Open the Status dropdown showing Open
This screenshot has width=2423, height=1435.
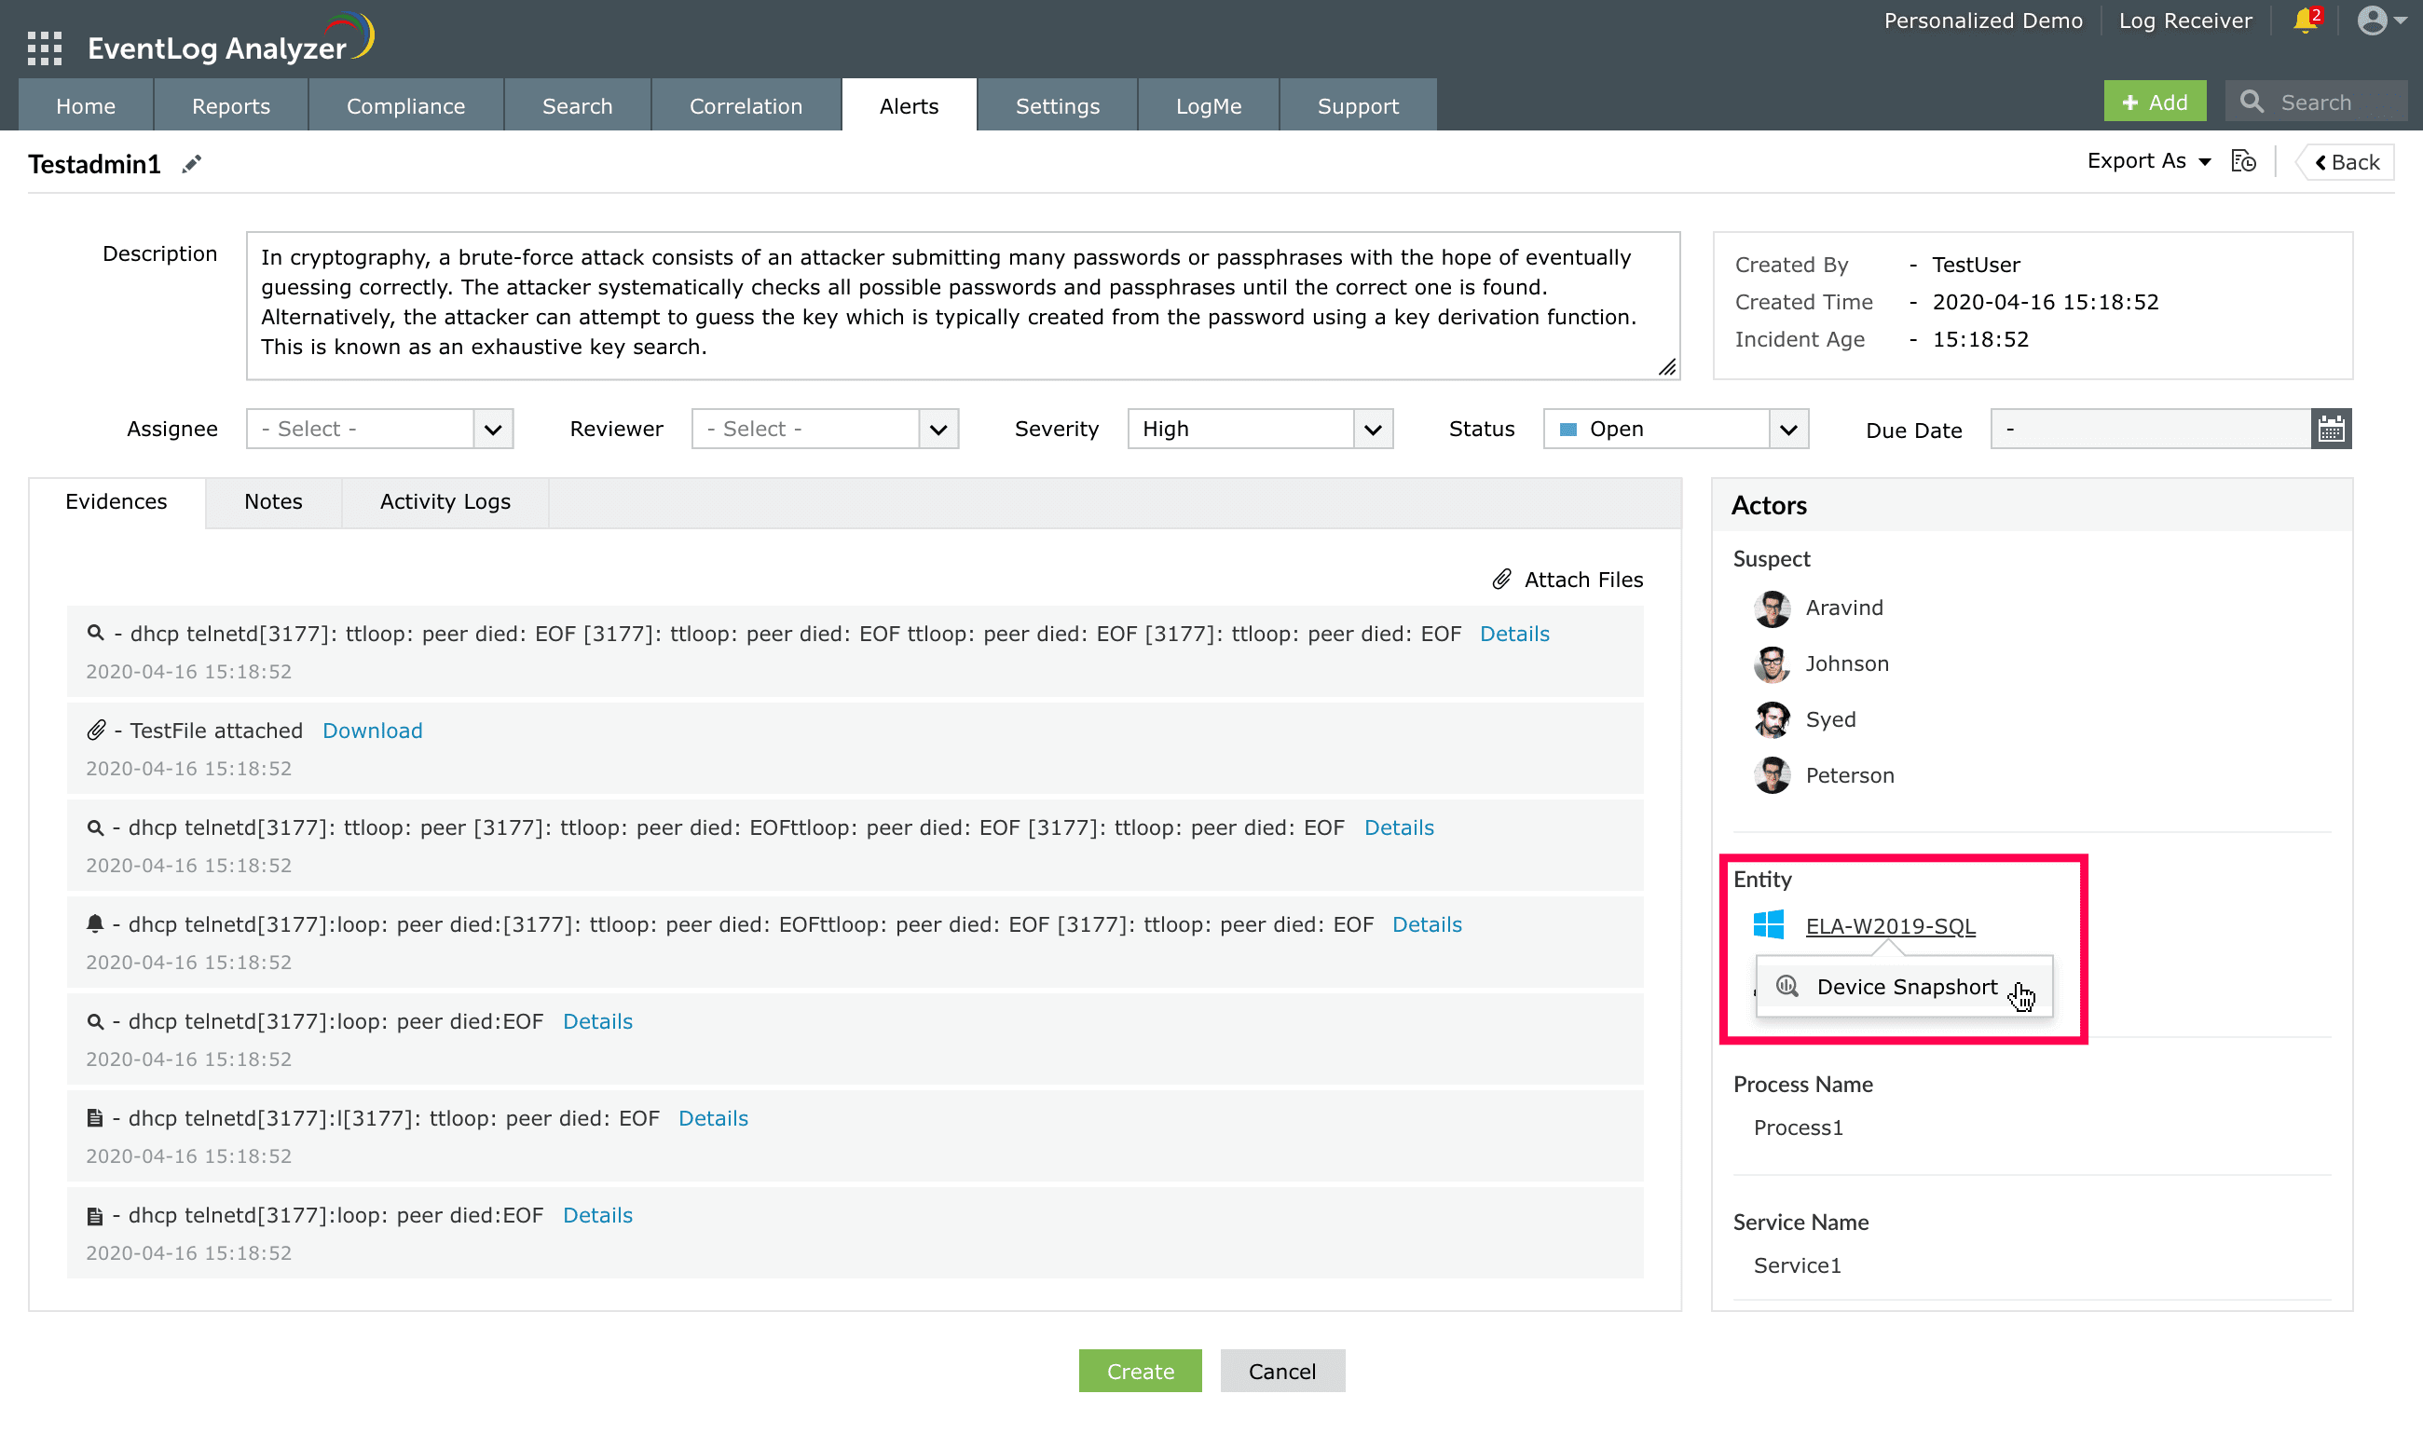(x=1787, y=430)
